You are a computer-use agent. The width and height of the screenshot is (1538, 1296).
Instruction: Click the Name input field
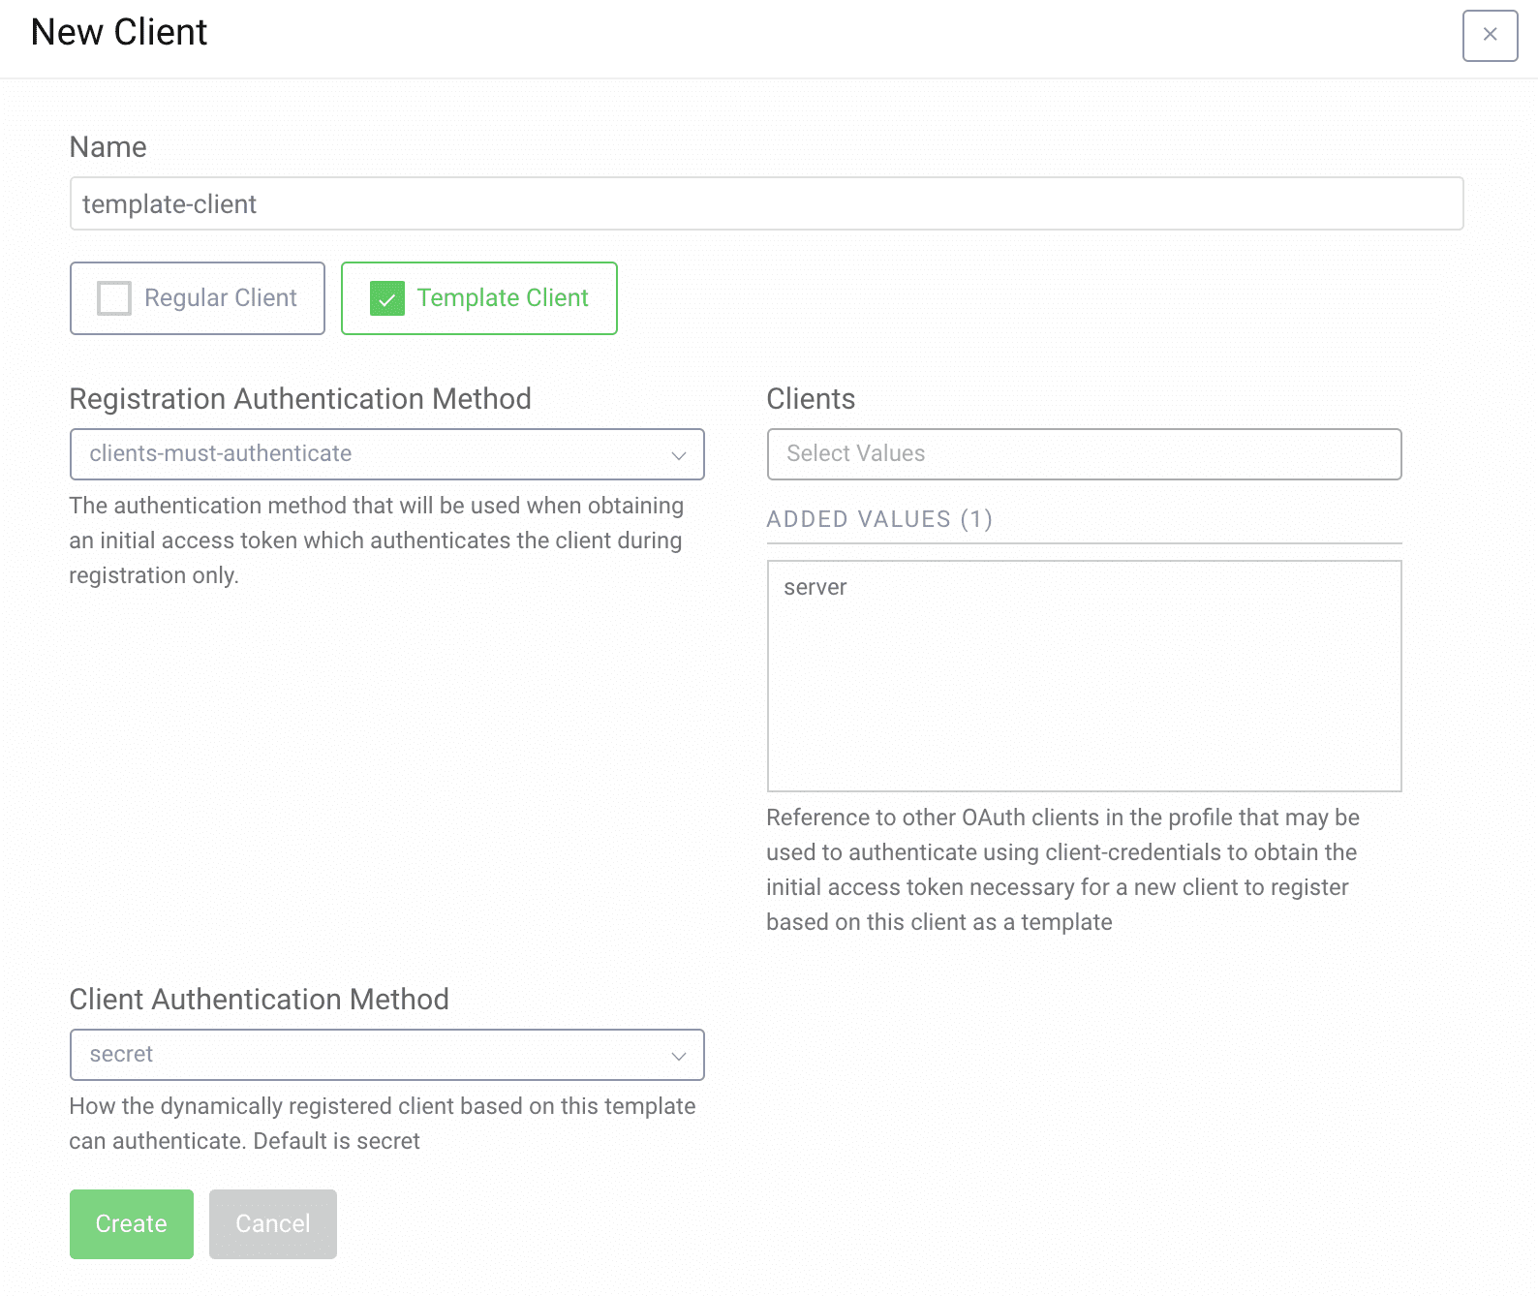[766, 203]
